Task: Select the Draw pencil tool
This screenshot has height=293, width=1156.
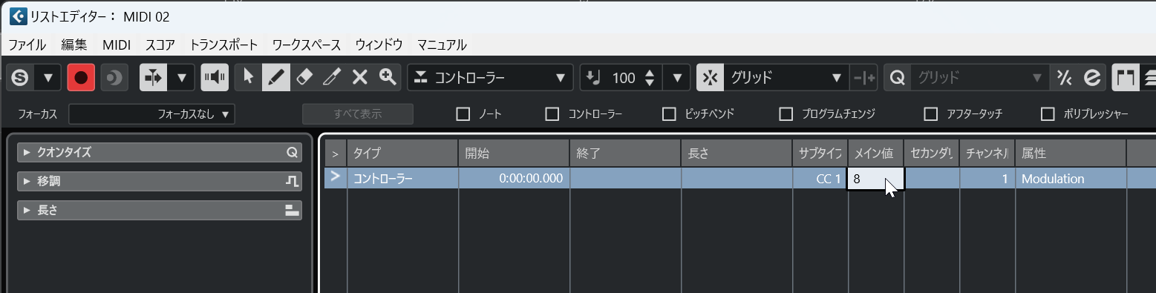Action: tap(275, 77)
